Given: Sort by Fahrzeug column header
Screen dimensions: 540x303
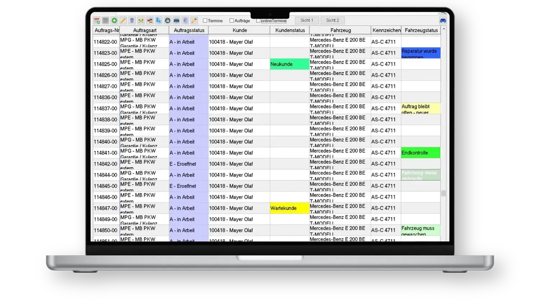Looking at the screenshot, I should click(340, 30).
